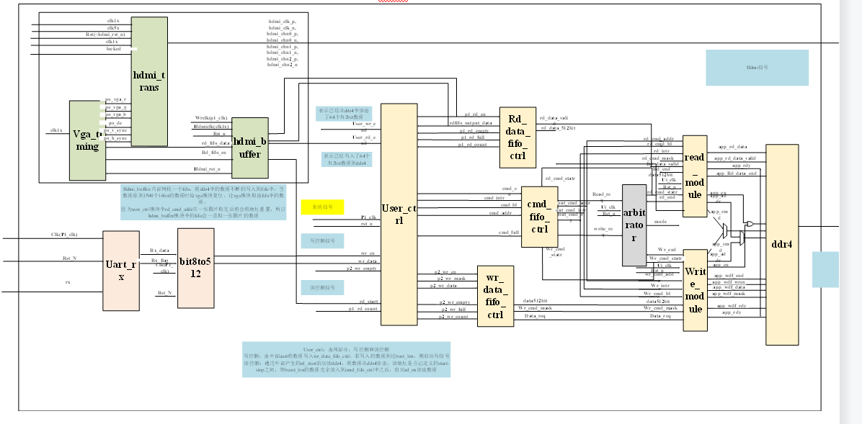Screen dimensions: 862x424
Task: Select the Write_module block
Action: point(693,288)
